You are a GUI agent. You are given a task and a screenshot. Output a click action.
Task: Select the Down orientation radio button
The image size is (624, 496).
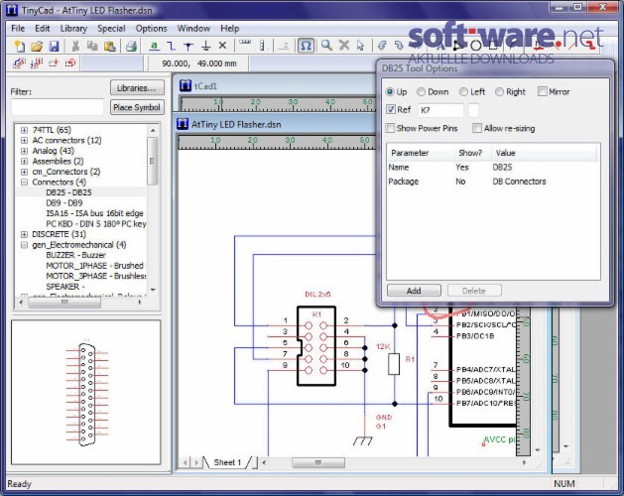tap(421, 92)
